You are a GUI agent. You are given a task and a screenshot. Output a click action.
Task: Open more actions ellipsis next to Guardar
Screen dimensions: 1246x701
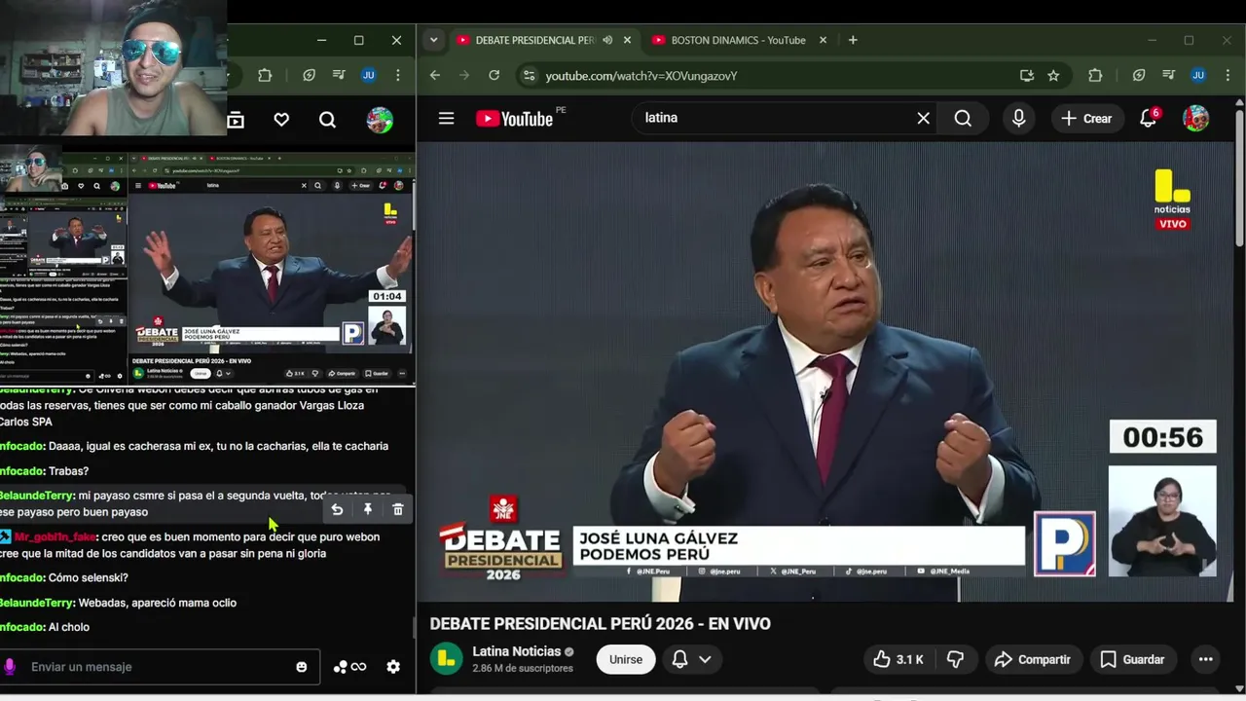click(x=1205, y=659)
